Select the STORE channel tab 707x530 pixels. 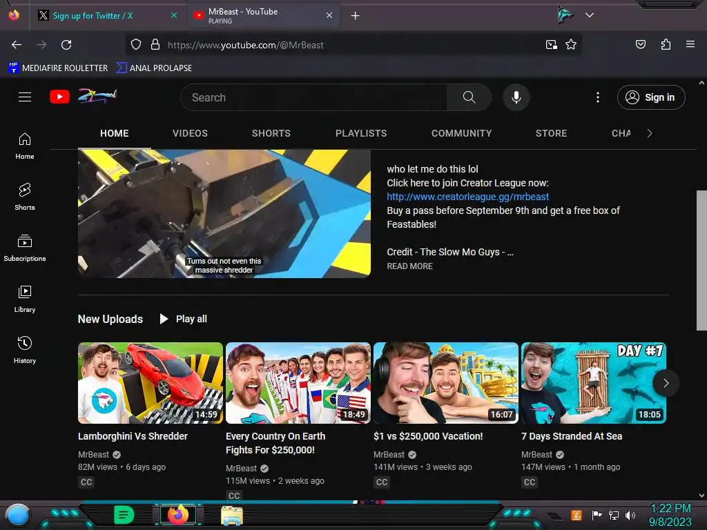click(551, 133)
